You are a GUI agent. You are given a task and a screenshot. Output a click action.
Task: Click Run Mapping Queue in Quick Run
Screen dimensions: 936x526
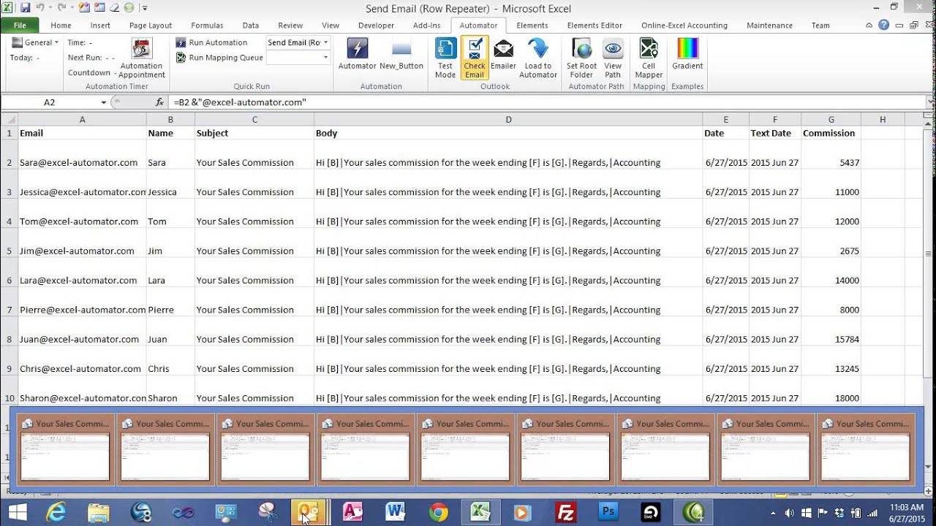tap(219, 58)
